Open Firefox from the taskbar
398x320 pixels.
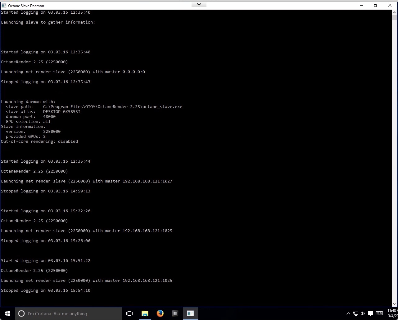tap(160, 313)
